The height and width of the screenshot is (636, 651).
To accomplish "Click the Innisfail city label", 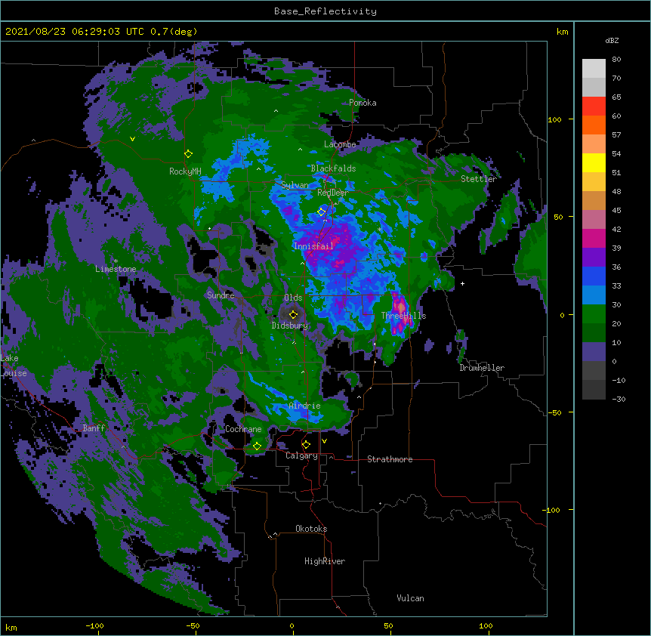I will [313, 246].
